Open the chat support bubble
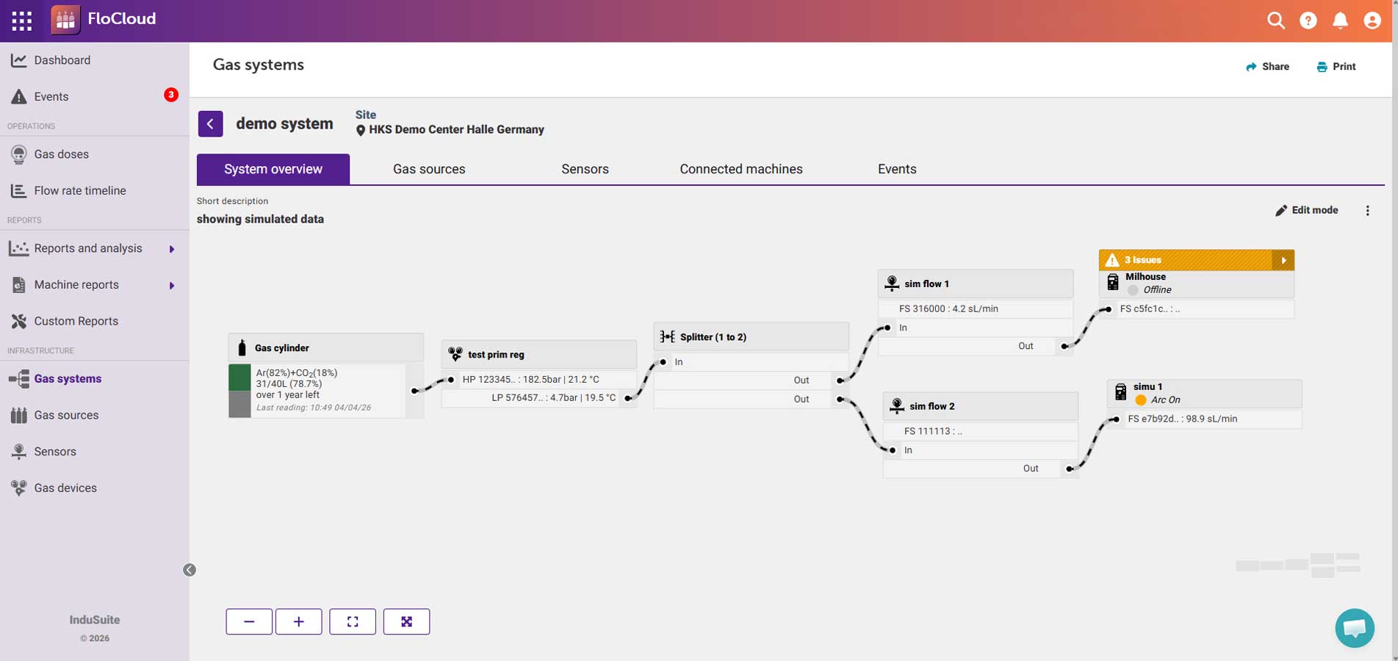This screenshot has height=661, width=1398. pyautogui.click(x=1355, y=628)
